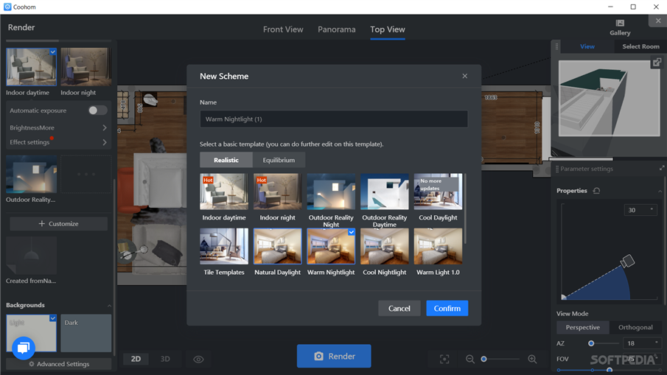Switch to Front View tab
The image size is (667, 375).
(x=283, y=29)
